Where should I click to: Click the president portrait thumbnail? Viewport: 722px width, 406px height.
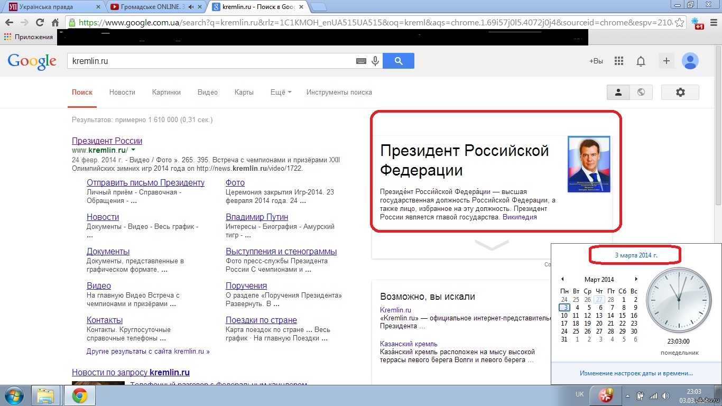(x=589, y=164)
